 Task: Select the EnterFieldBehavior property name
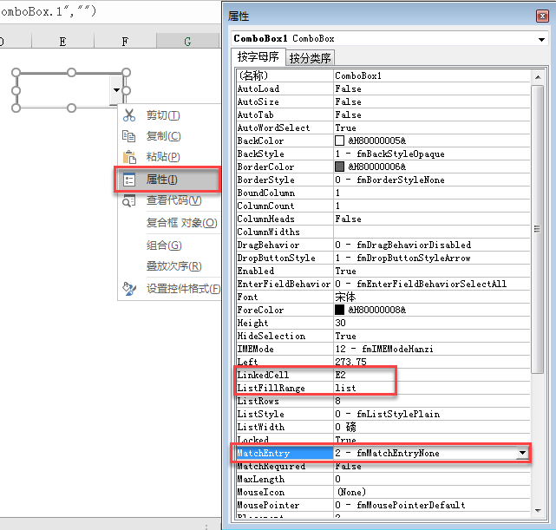284,284
